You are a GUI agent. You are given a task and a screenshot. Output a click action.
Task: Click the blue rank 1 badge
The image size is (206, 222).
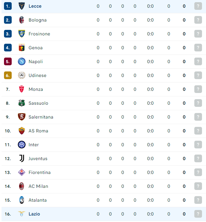8,6
